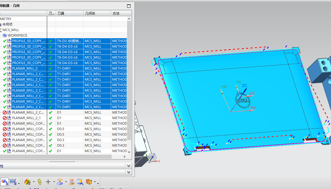Open dropdown beside the plus point icon

click(x=54, y=182)
